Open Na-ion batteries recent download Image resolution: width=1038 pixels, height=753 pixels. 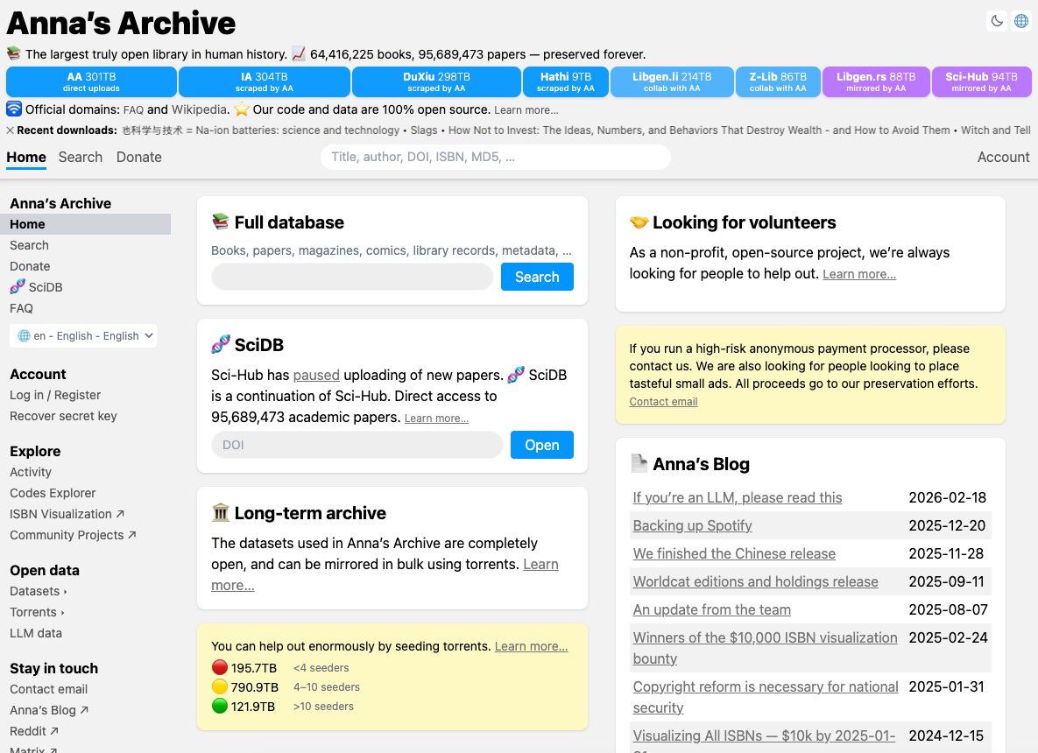[261, 130]
